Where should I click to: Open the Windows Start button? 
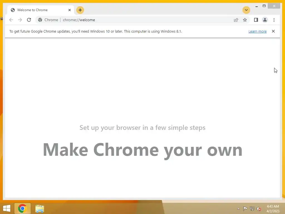(7, 208)
